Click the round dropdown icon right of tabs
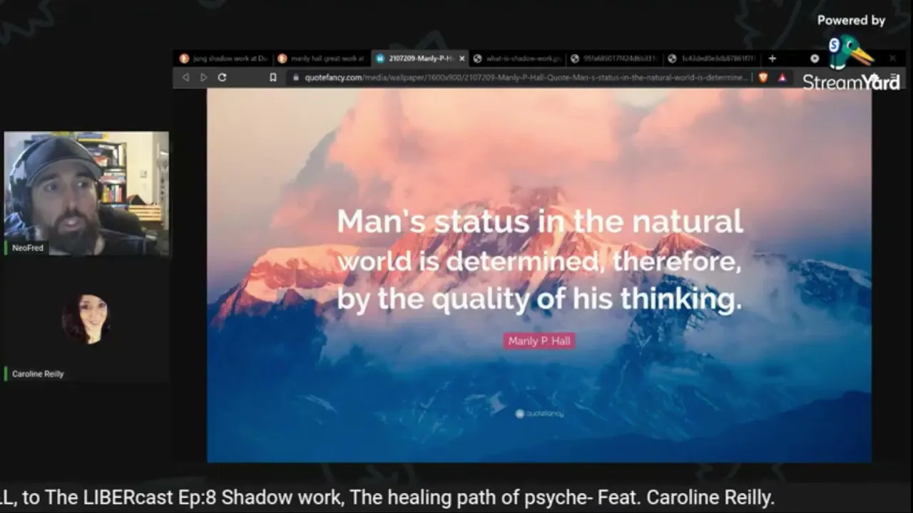This screenshot has width=913, height=513. [815, 58]
